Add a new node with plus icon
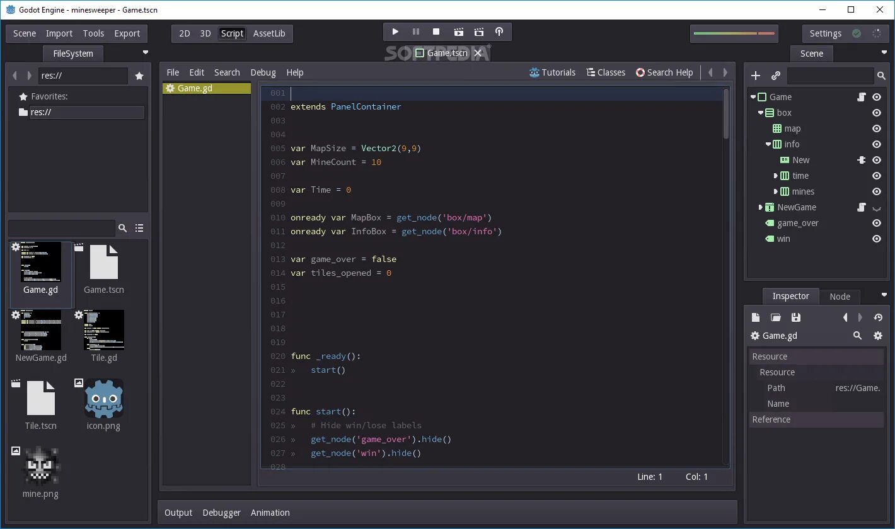895x529 pixels. click(x=756, y=76)
